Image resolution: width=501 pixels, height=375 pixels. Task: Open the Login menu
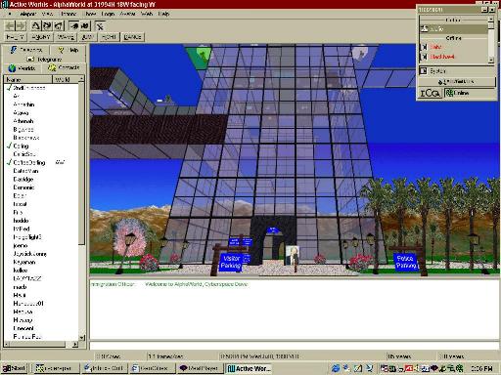click(x=108, y=14)
